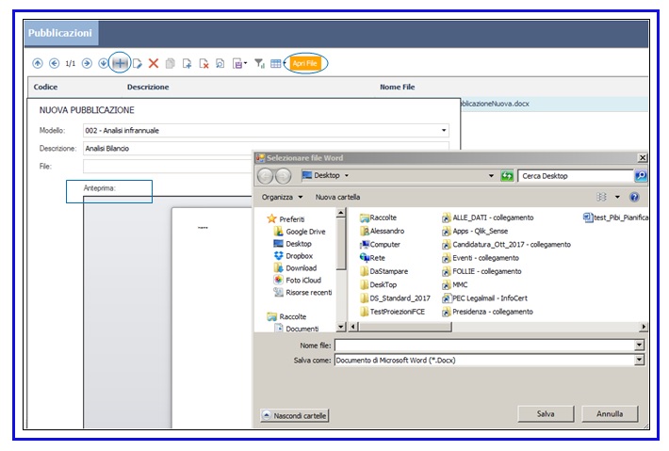
Task: Add new publication with plus icon
Action: click(120, 63)
